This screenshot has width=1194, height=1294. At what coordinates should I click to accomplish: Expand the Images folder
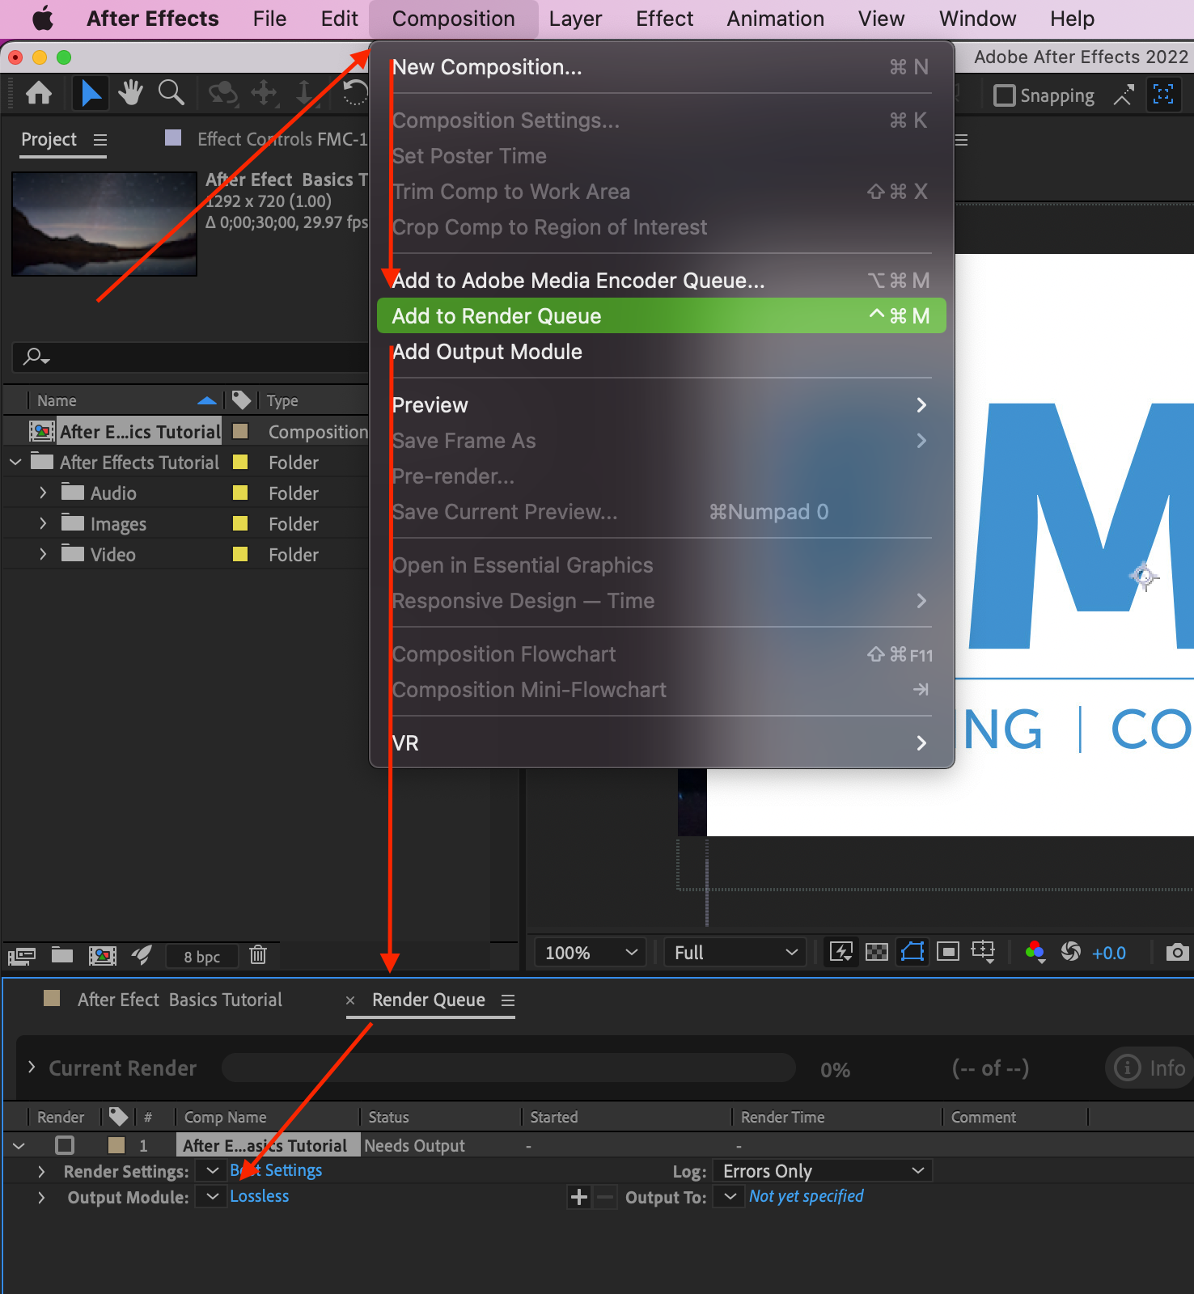(x=43, y=523)
